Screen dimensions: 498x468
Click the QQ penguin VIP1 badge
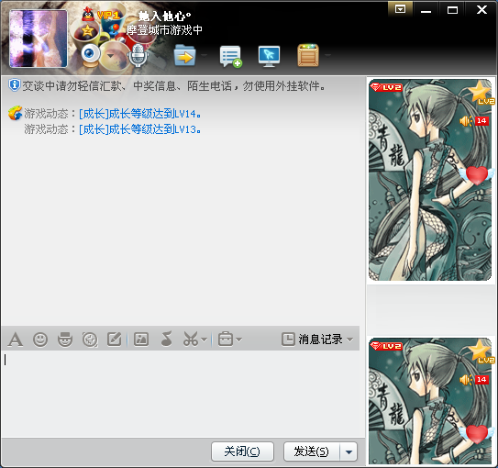(x=100, y=15)
